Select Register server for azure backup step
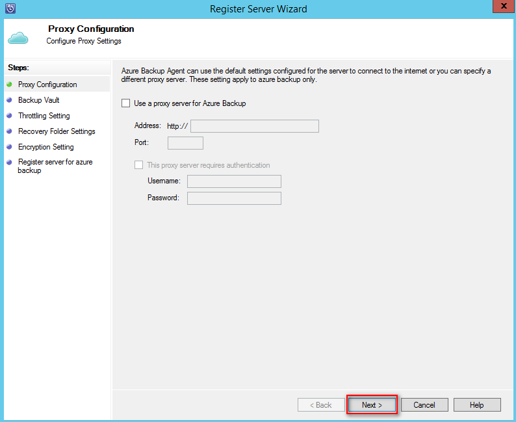This screenshot has width=516, height=422. [x=55, y=166]
